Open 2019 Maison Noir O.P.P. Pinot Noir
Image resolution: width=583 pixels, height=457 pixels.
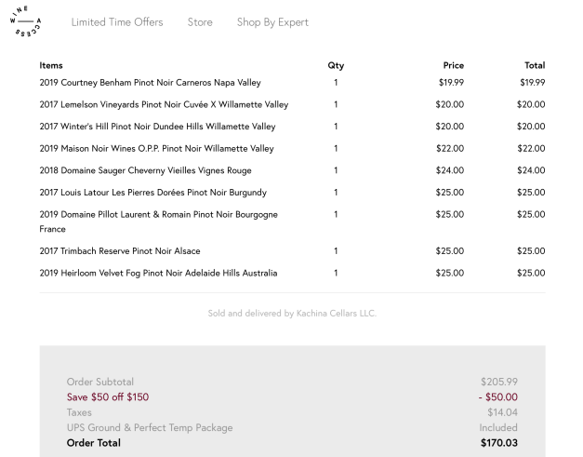point(156,149)
